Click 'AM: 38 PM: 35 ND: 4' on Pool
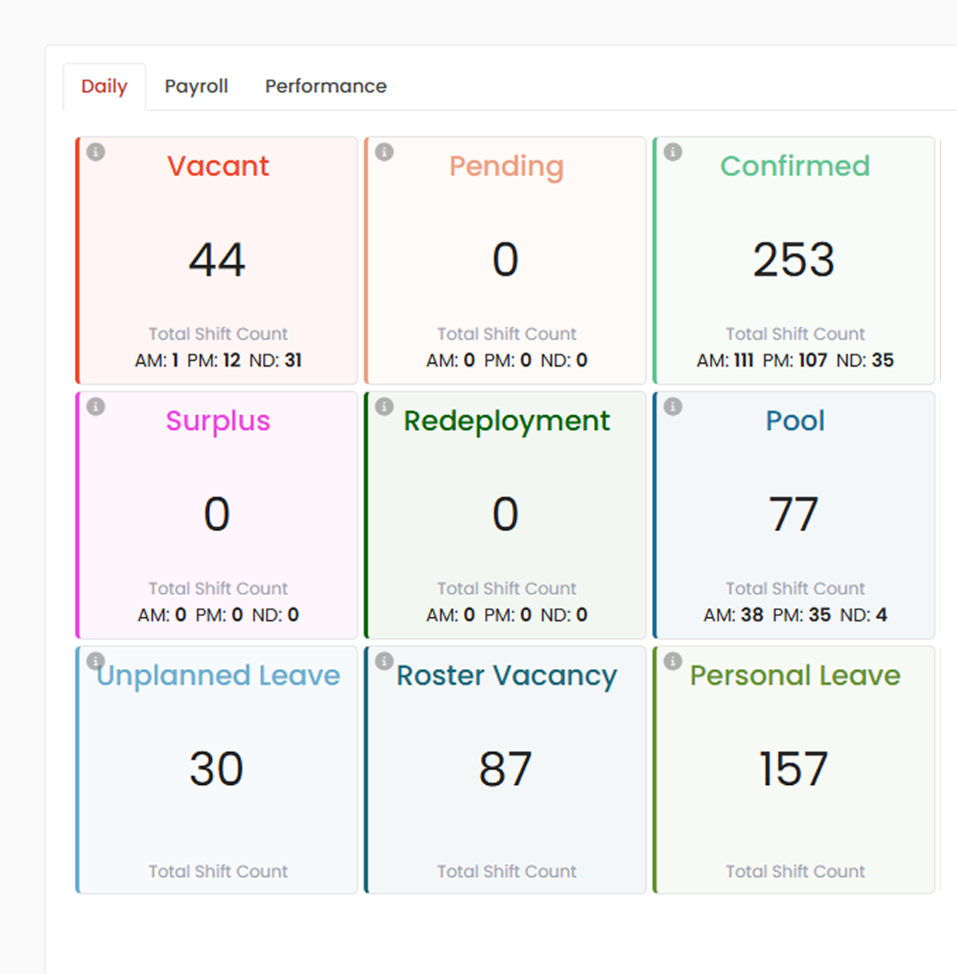The height and width of the screenshot is (974, 957). [795, 615]
